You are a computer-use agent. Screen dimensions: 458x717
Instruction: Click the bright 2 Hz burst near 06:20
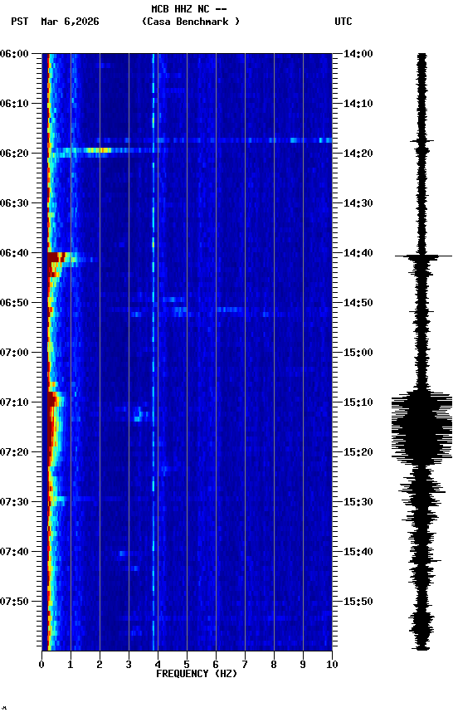pos(98,150)
